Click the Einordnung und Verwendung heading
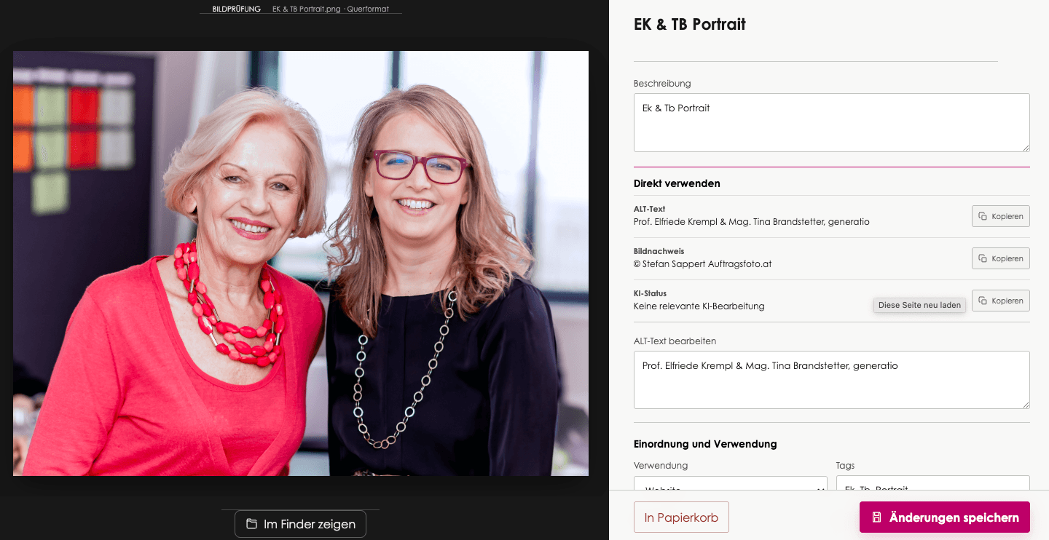1049x540 pixels. coord(705,443)
